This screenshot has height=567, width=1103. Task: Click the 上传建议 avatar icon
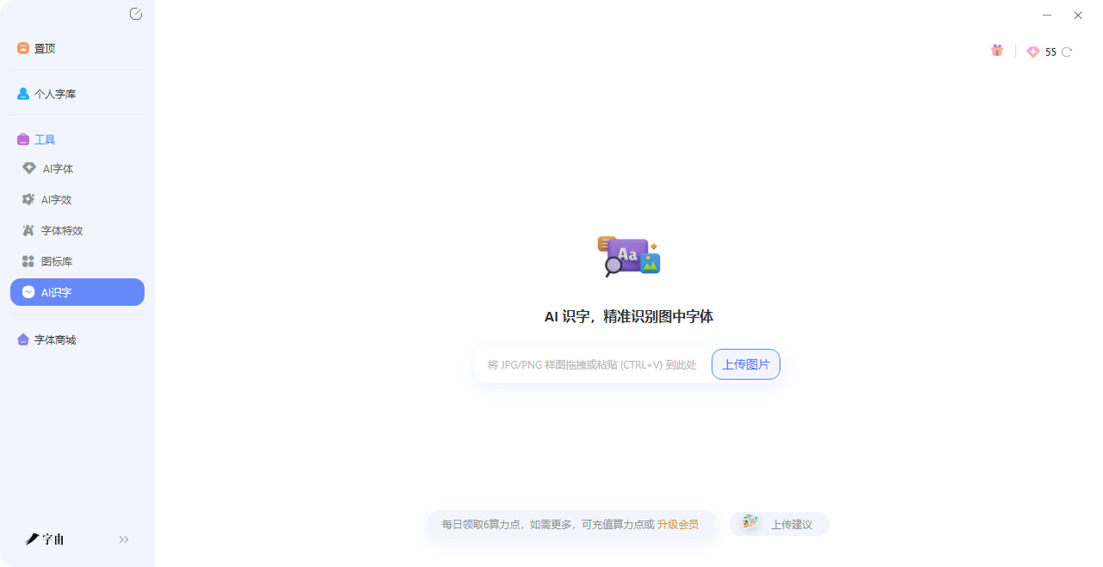click(x=750, y=523)
